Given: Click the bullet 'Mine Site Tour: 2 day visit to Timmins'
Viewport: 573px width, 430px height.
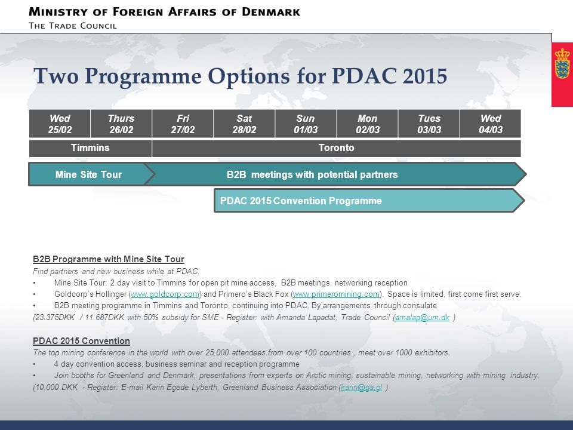Looking at the screenshot, I should (230, 283).
